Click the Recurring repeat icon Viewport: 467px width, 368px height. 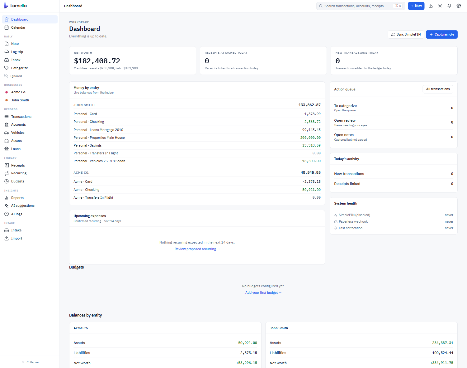[7, 173]
